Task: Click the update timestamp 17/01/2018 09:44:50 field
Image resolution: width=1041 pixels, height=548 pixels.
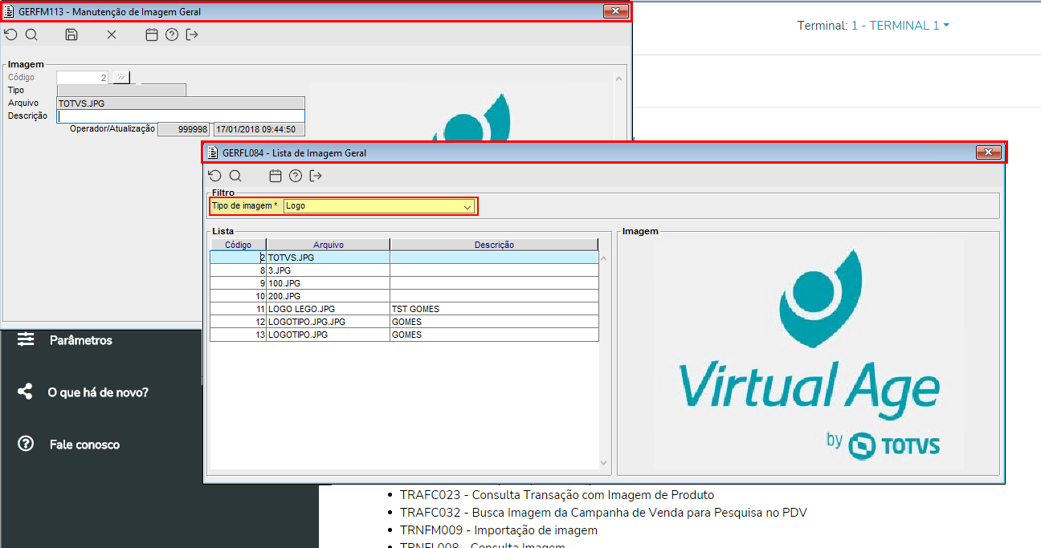Action: tap(259, 129)
